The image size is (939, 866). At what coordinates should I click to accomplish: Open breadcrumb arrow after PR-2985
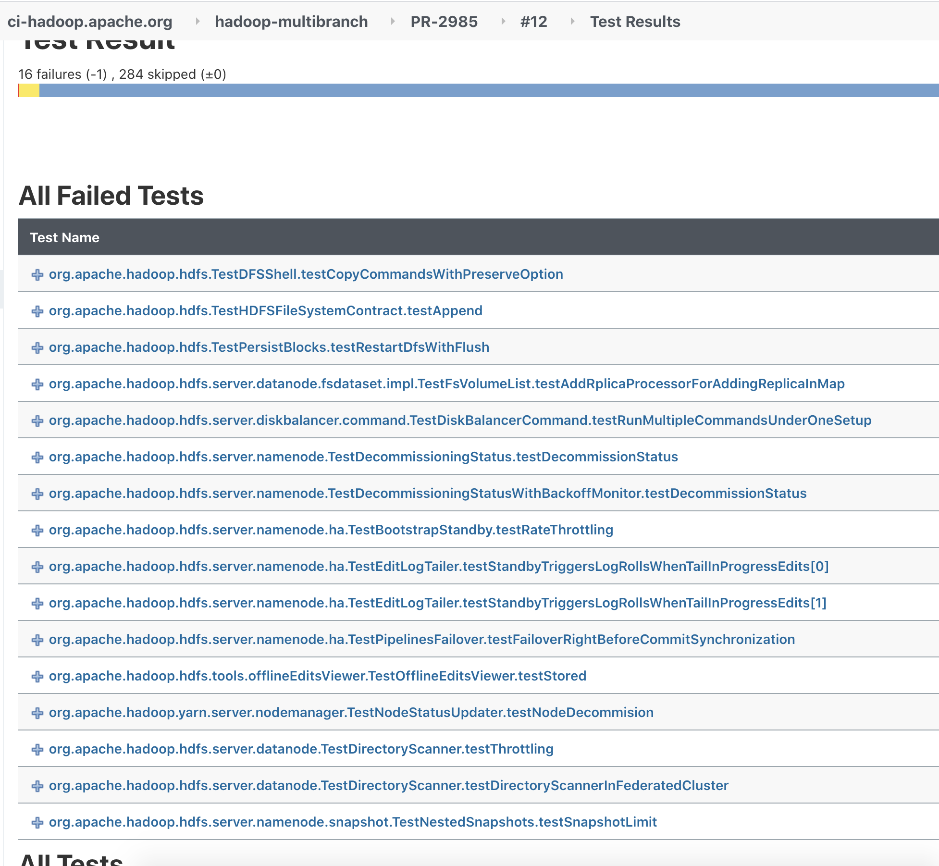coord(503,22)
